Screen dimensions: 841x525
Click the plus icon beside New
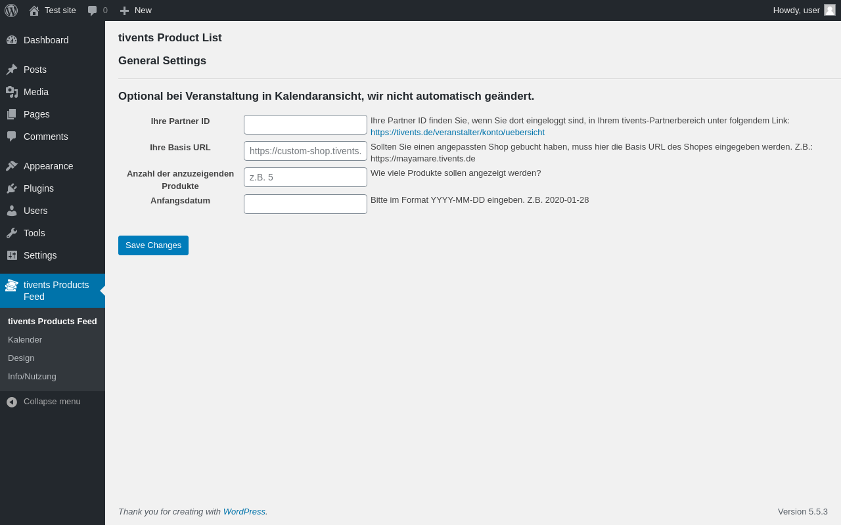pyautogui.click(x=124, y=10)
